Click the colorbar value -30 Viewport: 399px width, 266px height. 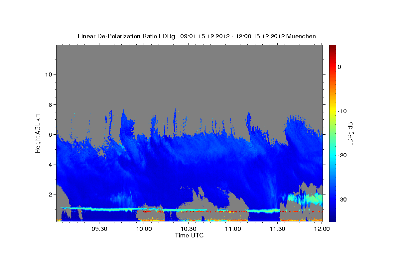point(342,199)
